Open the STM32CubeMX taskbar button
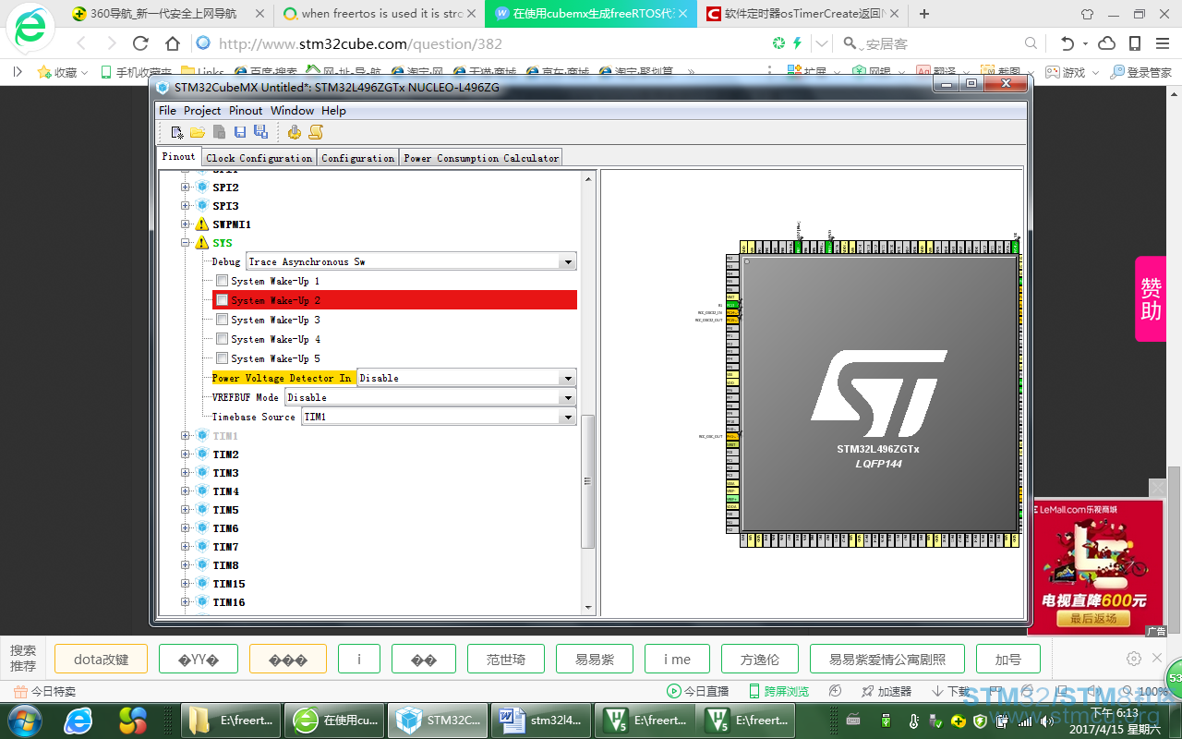Image resolution: width=1182 pixels, height=739 pixels. tap(437, 720)
